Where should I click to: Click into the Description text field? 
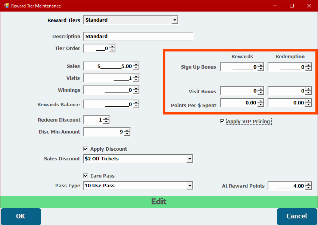[138, 37]
